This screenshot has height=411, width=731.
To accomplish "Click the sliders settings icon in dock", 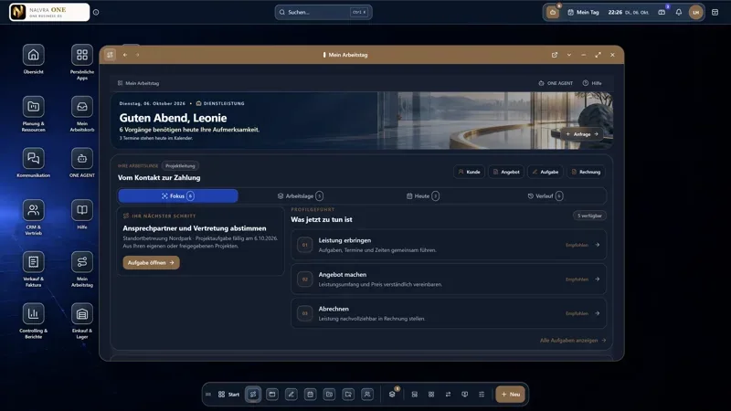I will (482, 395).
